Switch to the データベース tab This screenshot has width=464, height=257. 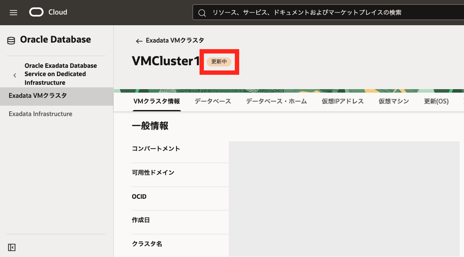[213, 101]
